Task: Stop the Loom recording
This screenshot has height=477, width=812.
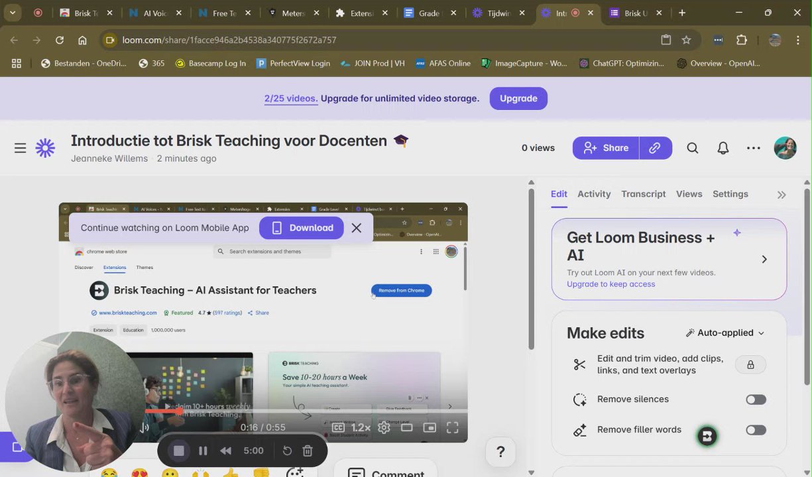Action: tap(178, 450)
